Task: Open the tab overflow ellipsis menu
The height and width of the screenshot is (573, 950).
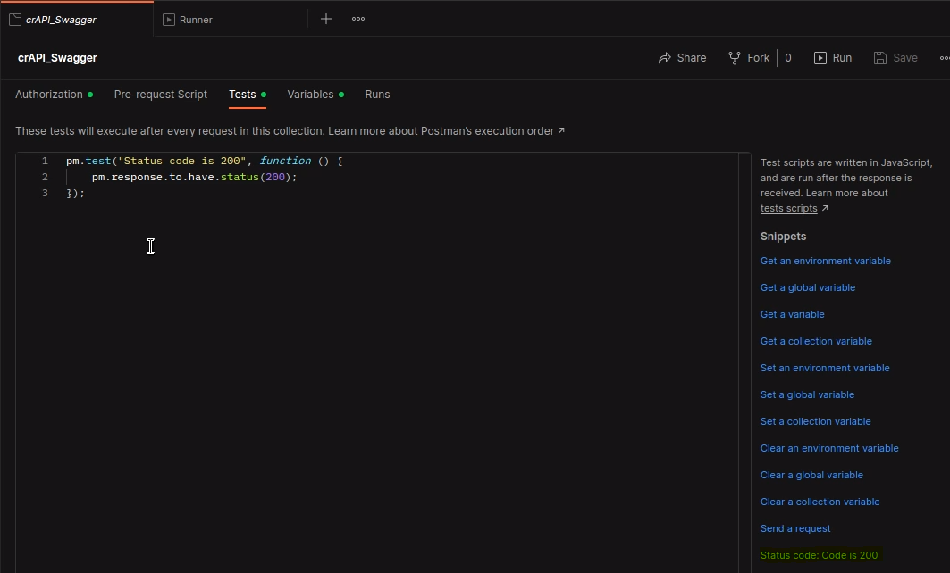Action: (x=358, y=19)
